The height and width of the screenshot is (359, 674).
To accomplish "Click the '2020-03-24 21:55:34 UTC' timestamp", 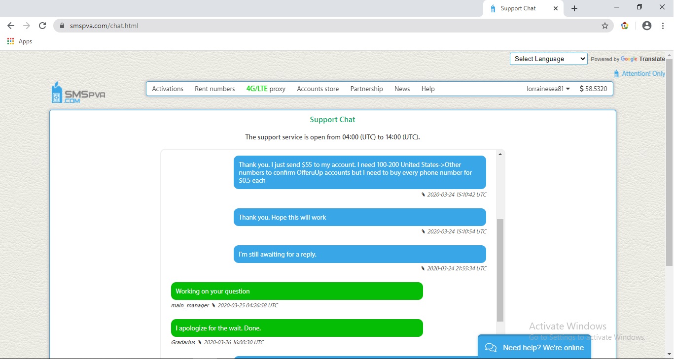I will [457, 268].
